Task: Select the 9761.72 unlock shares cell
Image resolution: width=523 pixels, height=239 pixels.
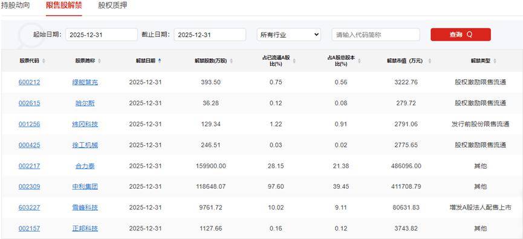Action: coord(211,208)
